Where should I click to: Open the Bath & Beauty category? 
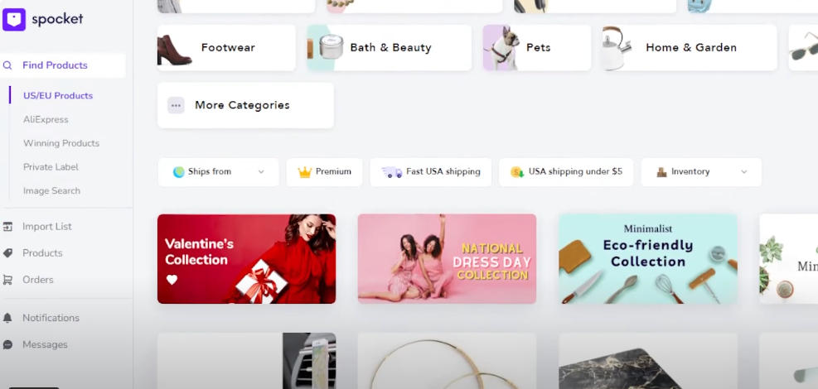390,48
